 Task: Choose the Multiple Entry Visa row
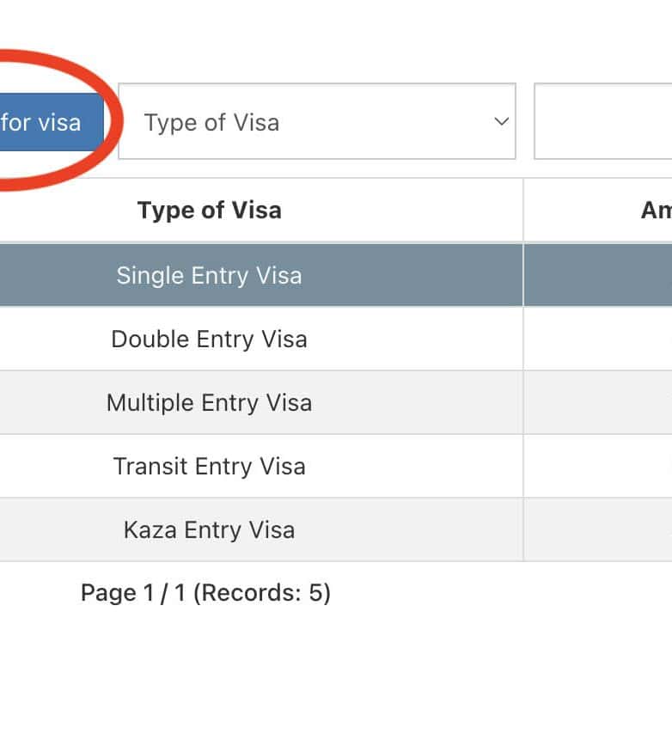[x=209, y=402]
